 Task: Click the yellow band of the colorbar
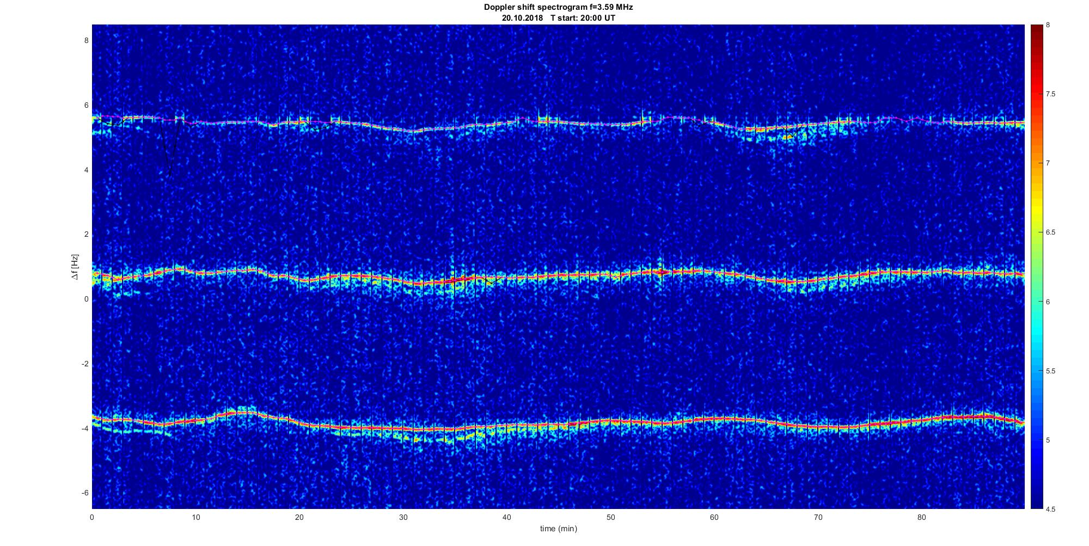coord(1036,210)
